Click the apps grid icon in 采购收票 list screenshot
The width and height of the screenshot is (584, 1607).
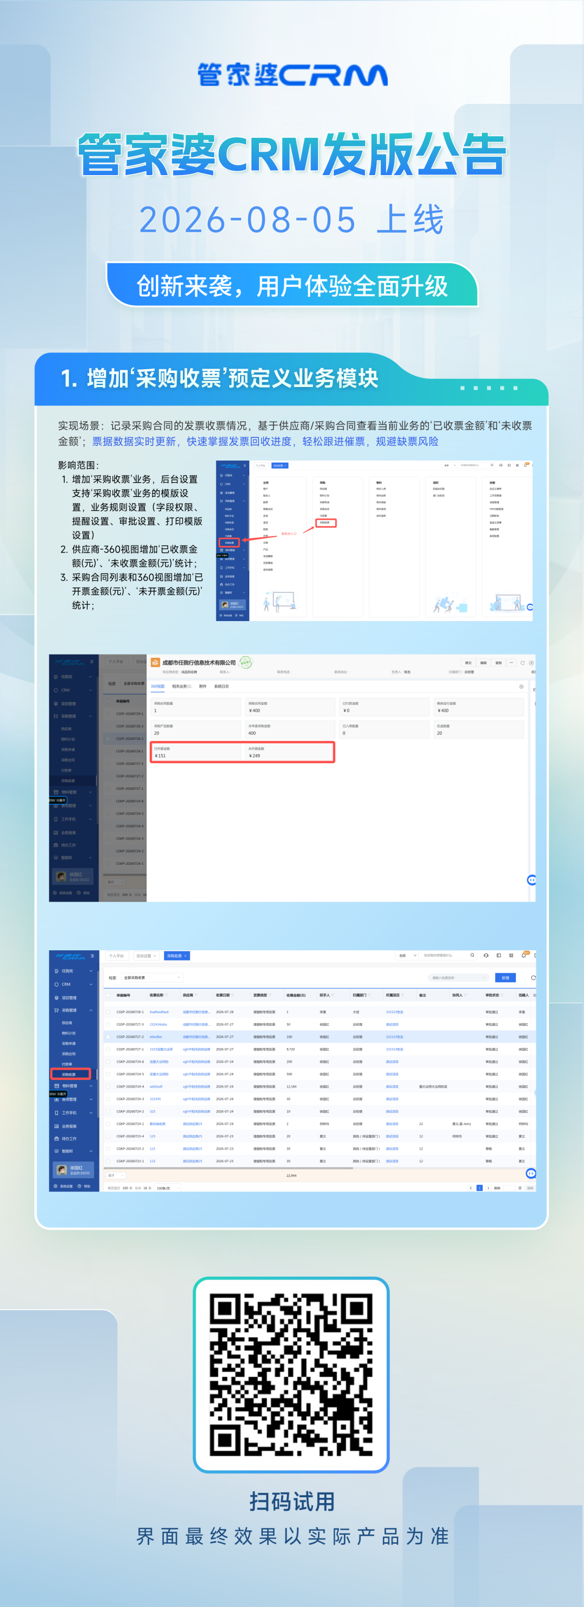[x=511, y=955]
